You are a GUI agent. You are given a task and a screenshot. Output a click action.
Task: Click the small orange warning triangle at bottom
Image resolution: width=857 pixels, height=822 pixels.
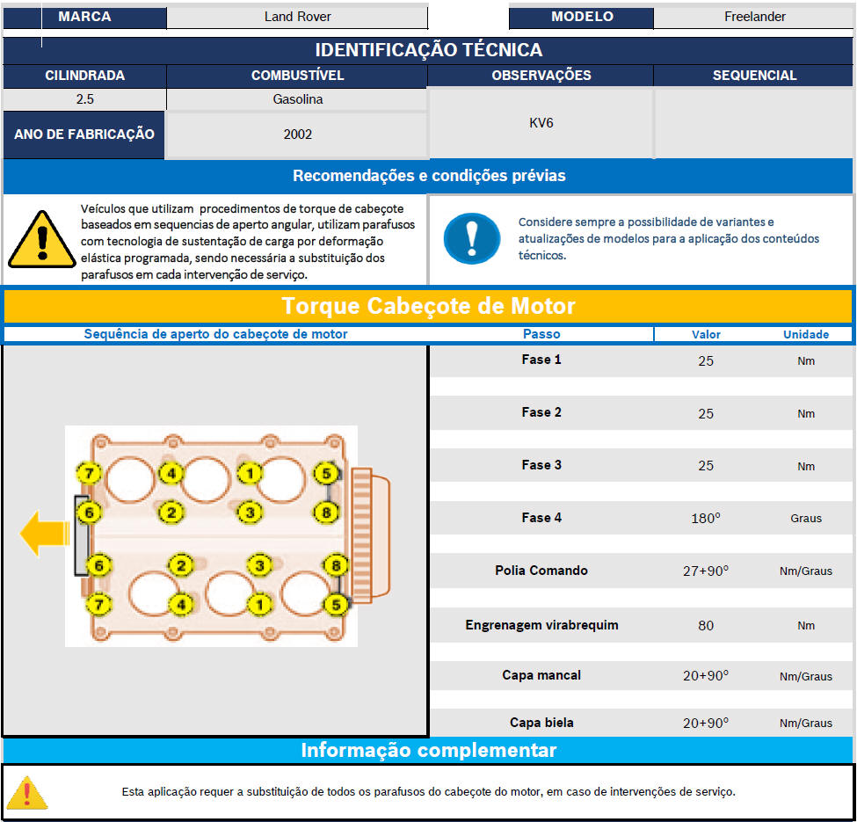tap(27, 791)
